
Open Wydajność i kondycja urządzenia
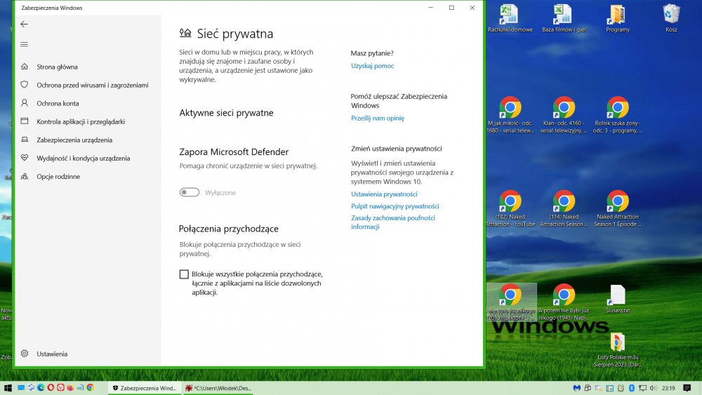[x=84, y=159]
